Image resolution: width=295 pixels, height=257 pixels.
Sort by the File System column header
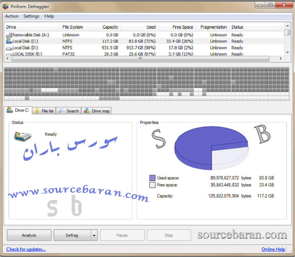pyautogui.click(x=75, y=27)
